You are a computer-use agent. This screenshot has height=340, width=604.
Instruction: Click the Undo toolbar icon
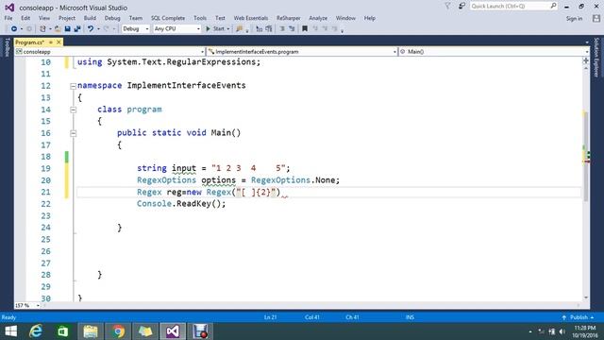pyautogui.click(x=91, y=29)
